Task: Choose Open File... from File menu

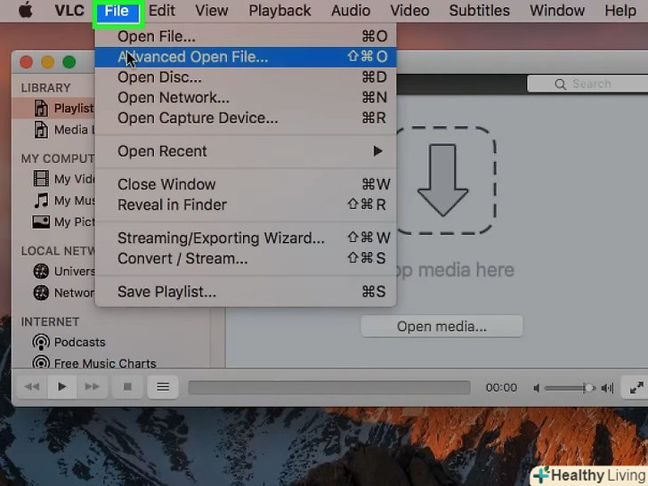Action: (246, 36)
